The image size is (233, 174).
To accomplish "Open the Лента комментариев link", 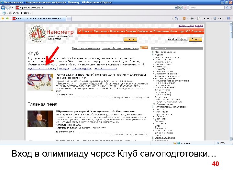I will click(86, 48).
